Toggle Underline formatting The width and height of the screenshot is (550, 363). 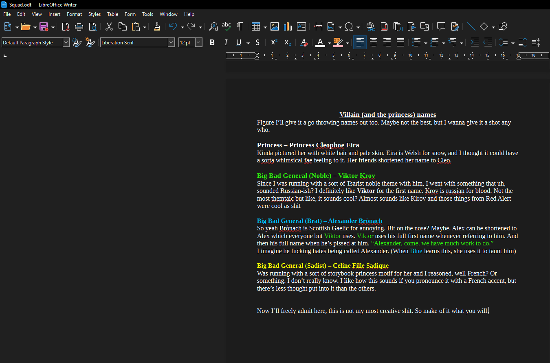(239, 42)
